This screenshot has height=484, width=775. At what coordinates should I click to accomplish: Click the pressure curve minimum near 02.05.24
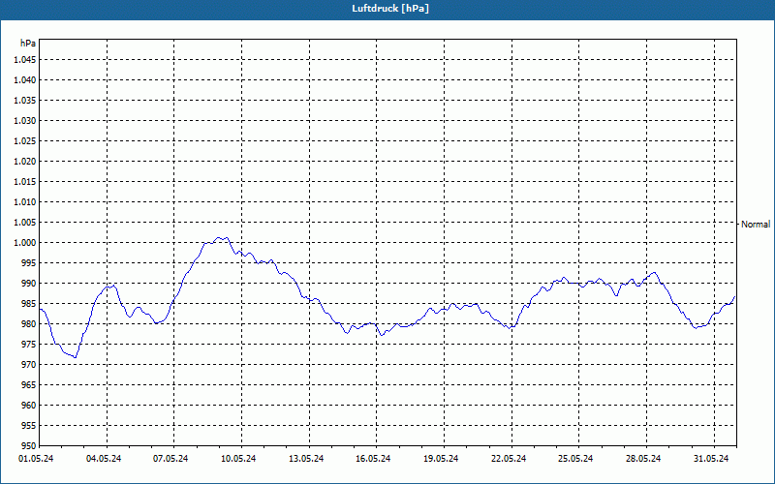[76, 357]
